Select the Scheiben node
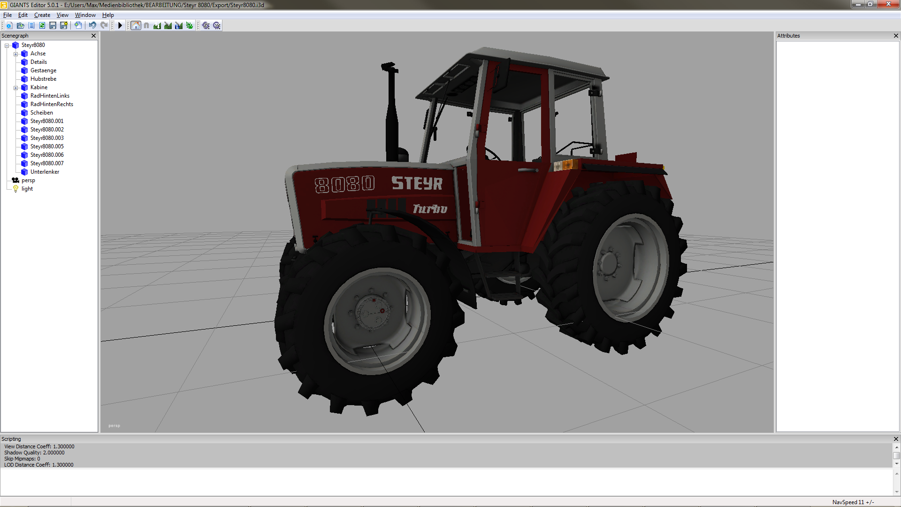Viewport: 901px width, 507px height. pyautogui.click(x=42, y=113)
